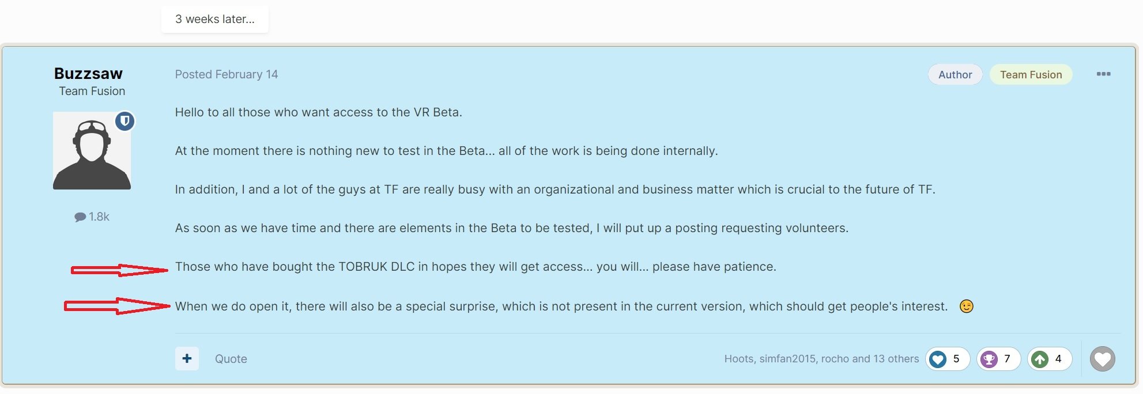View the green upvote arrow reactions
1143x394 pixels.
click(1049, 359)
